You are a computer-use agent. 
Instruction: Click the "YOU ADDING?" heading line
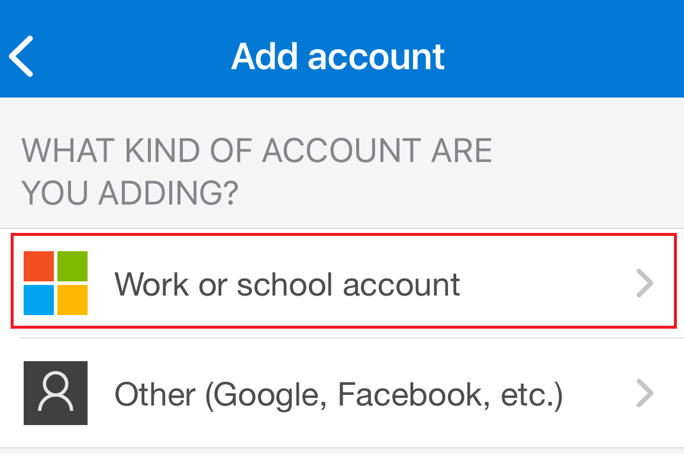(130, 192)
